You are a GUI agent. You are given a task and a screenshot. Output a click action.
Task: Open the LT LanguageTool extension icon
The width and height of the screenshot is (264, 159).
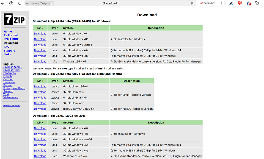tap(231, 3)
